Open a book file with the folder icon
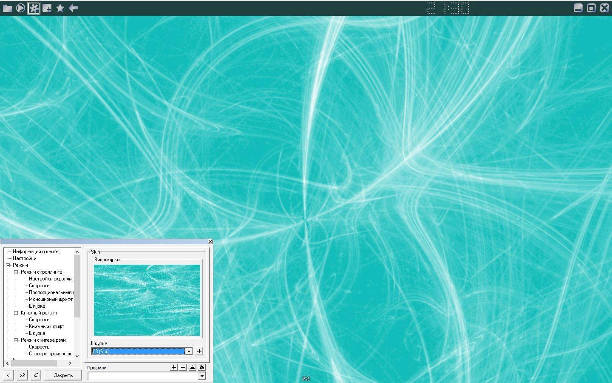This screenshot has width=612, height=383. click(x=7, y=8)
